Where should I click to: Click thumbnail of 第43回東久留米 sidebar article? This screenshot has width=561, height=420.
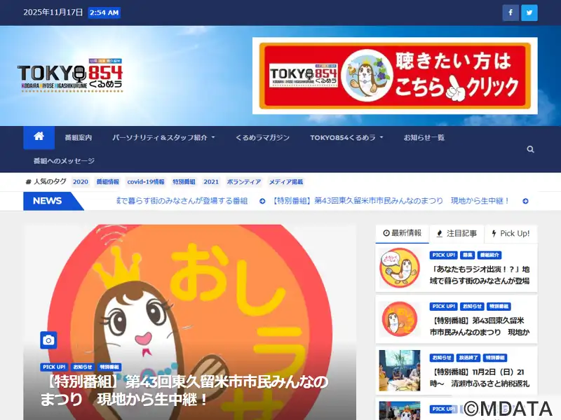click(400, 319)
